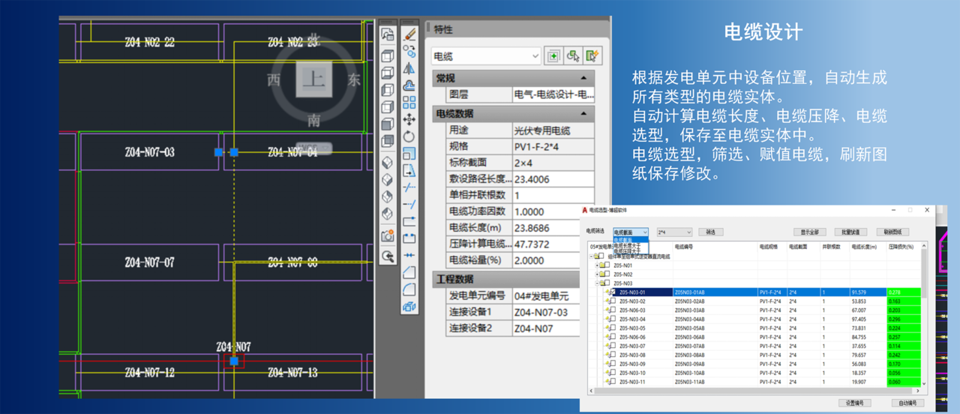Click the 上 face of the ViewCube
This screenshot has width=960, height=414.
pos(313,80)
